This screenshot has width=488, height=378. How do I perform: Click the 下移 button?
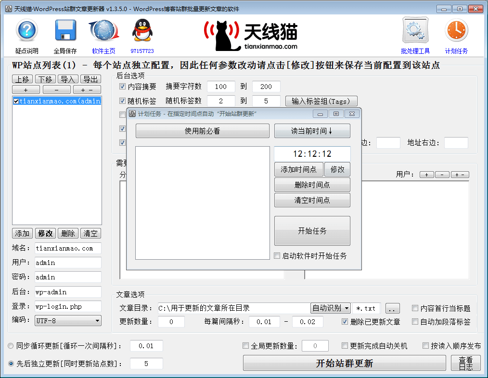45,79
